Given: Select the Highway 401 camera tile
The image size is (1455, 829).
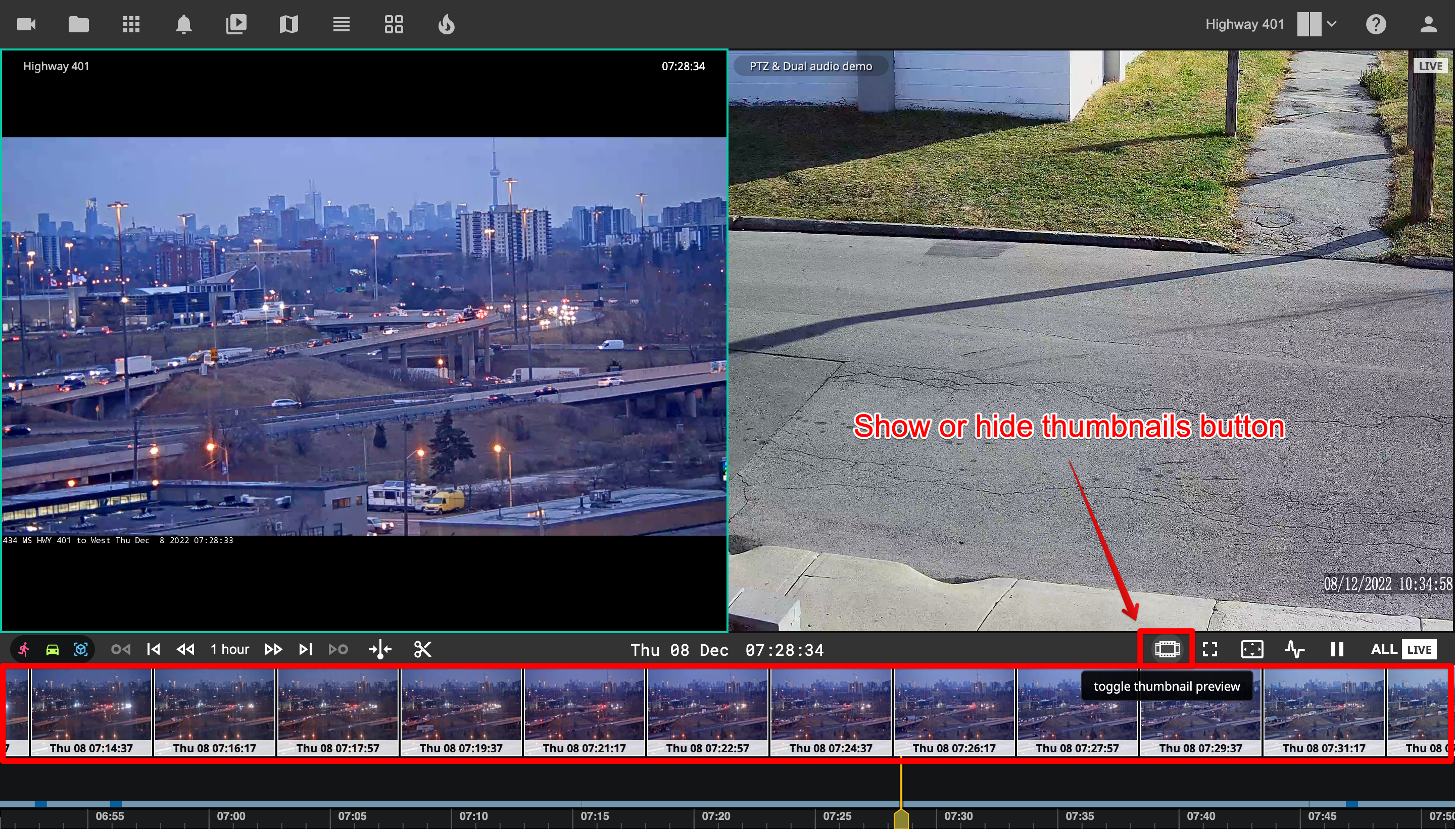Looking at the screenshot, I should click(364, 340).
